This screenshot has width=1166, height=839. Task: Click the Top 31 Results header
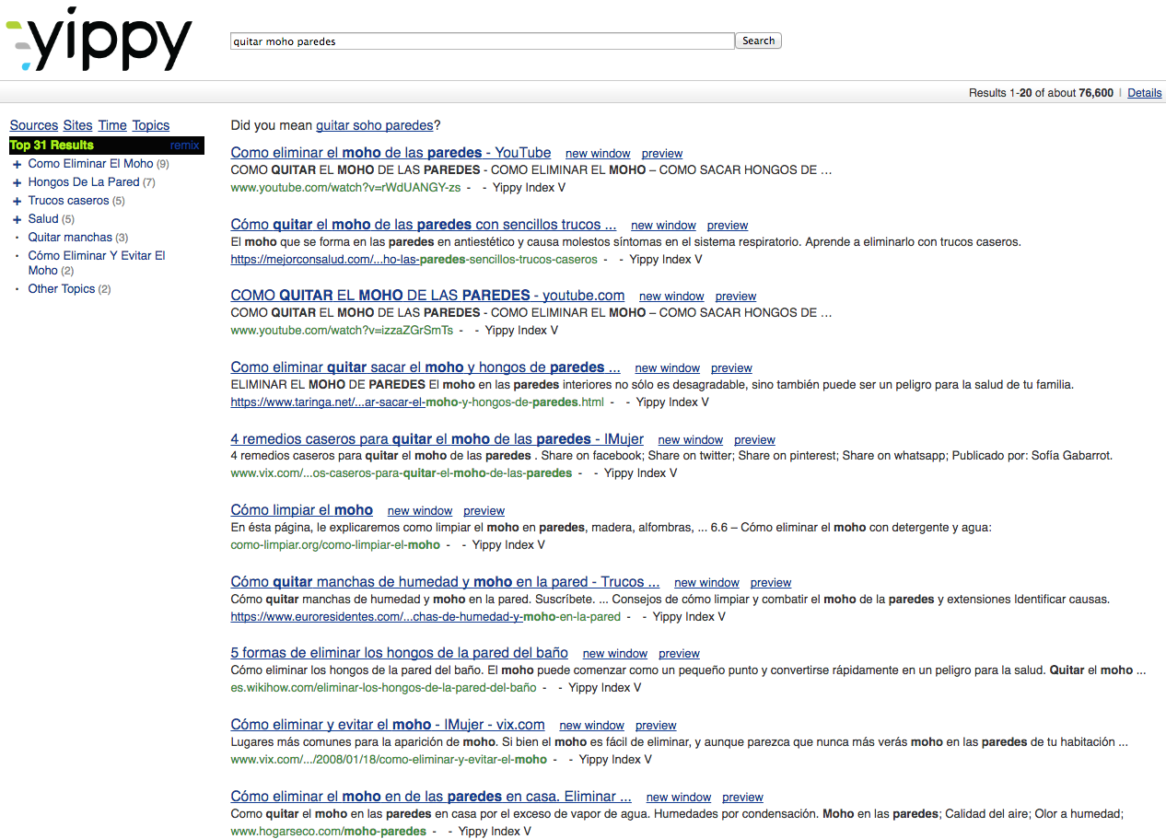click(52, 146)
